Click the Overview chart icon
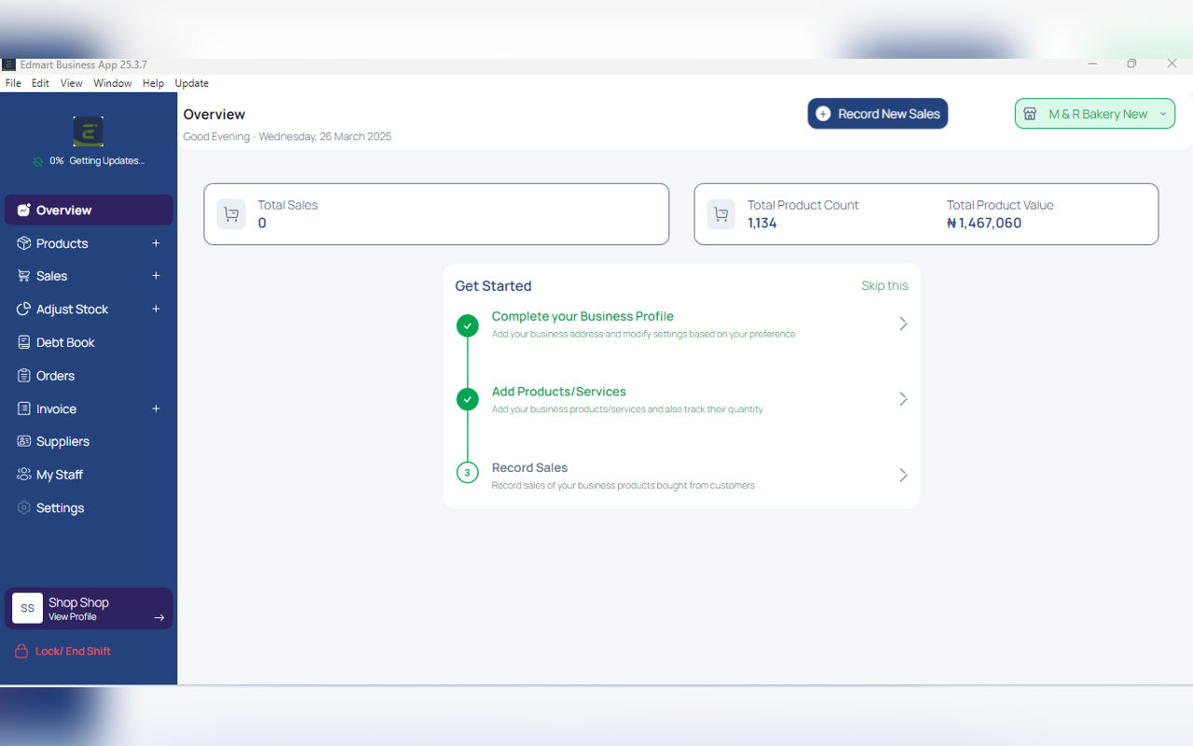This screenshot has height=746, width=1193. (24, 210)
